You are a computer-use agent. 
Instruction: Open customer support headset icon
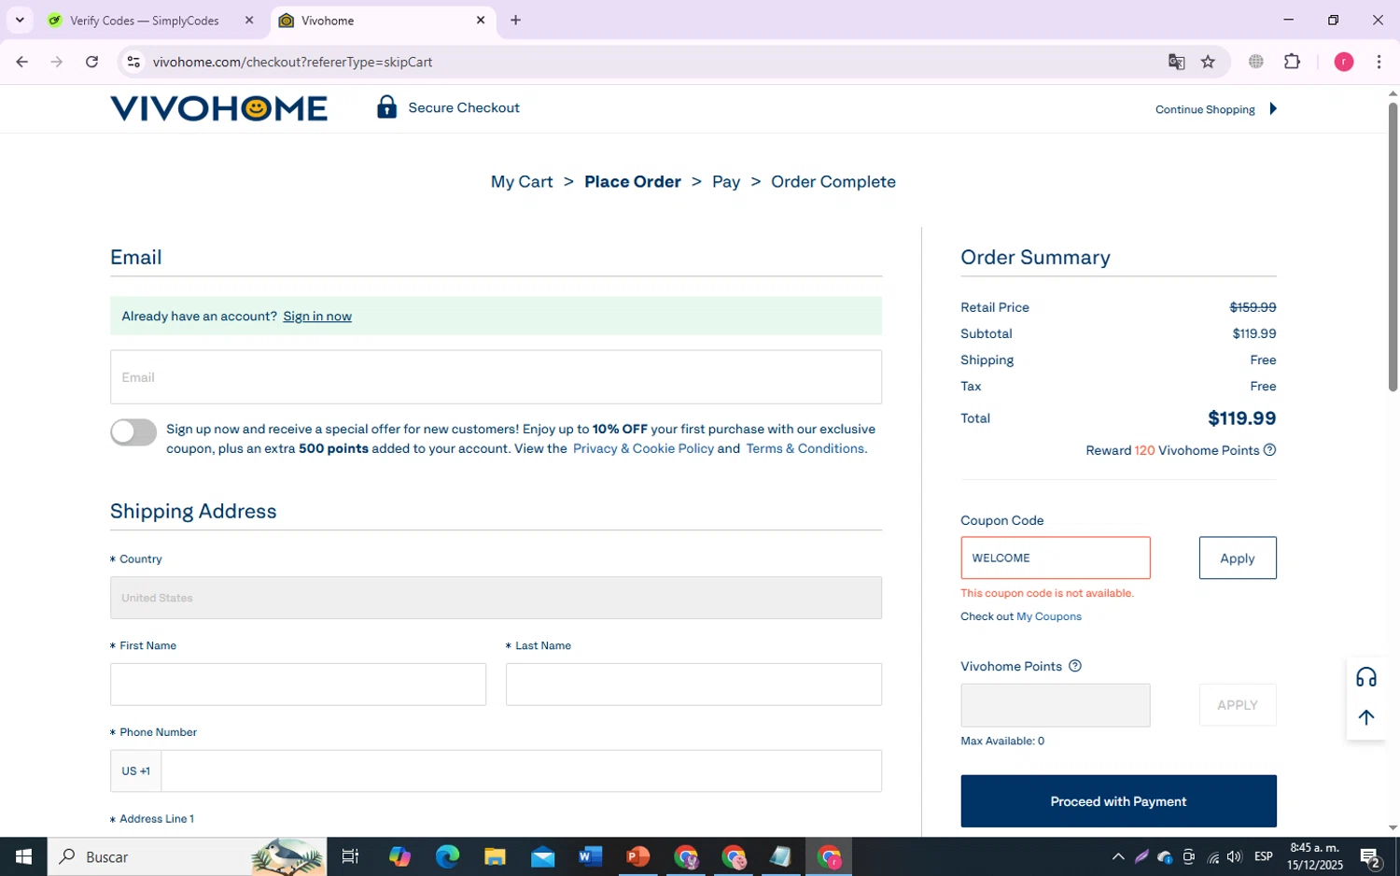[x=1366, y=678]
